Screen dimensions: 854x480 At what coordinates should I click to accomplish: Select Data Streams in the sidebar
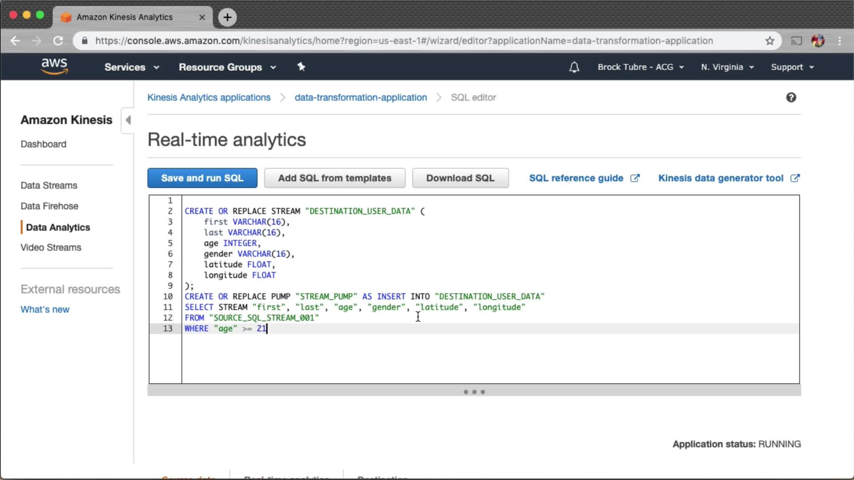click(x=49, y=185)
